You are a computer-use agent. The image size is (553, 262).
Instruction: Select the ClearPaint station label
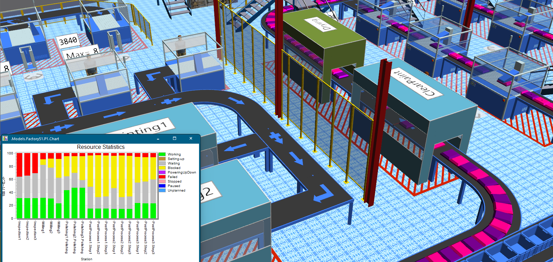(x=413, y=82)
